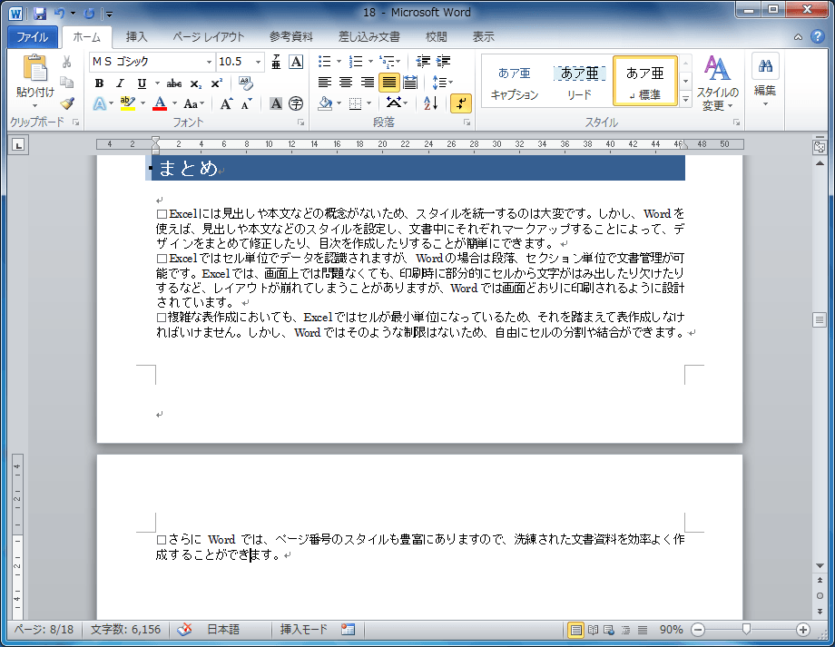Toggle subscript formatting
The image size is (835, 647).
click(x=196, y=83)
